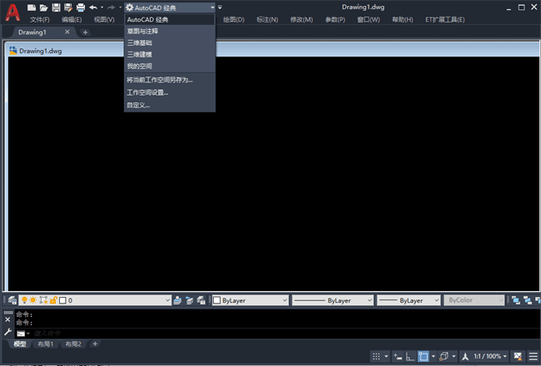Click the disabled ByColor plot style dropdown
The height and width of the screenshot is (366, 541).
[474, 300]
